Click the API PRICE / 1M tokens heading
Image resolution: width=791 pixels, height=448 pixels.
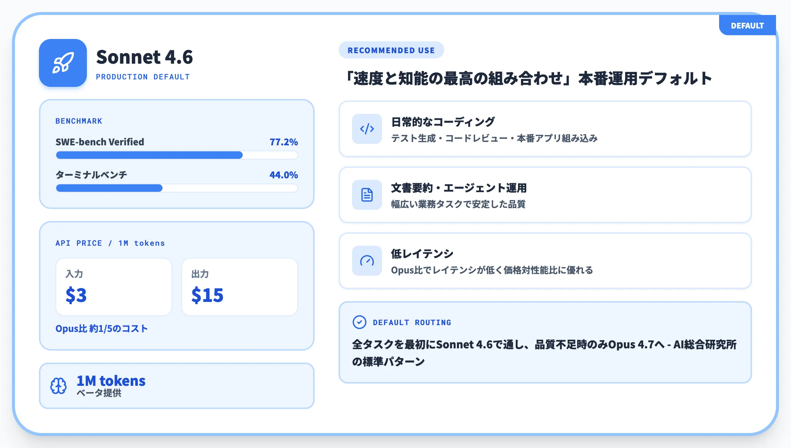(x=110, y=243)
